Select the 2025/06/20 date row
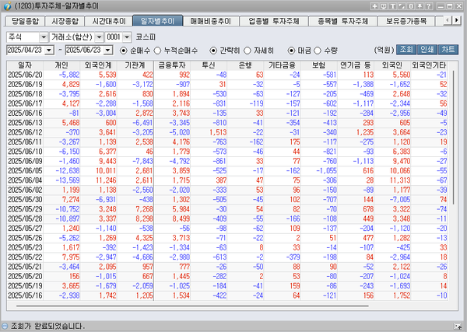 pos(227,75)
